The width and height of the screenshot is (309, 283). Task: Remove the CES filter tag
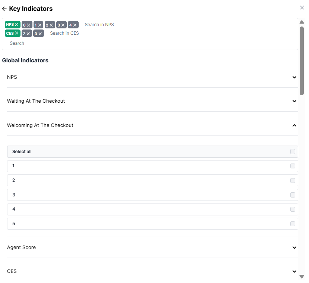pos(17,33)
